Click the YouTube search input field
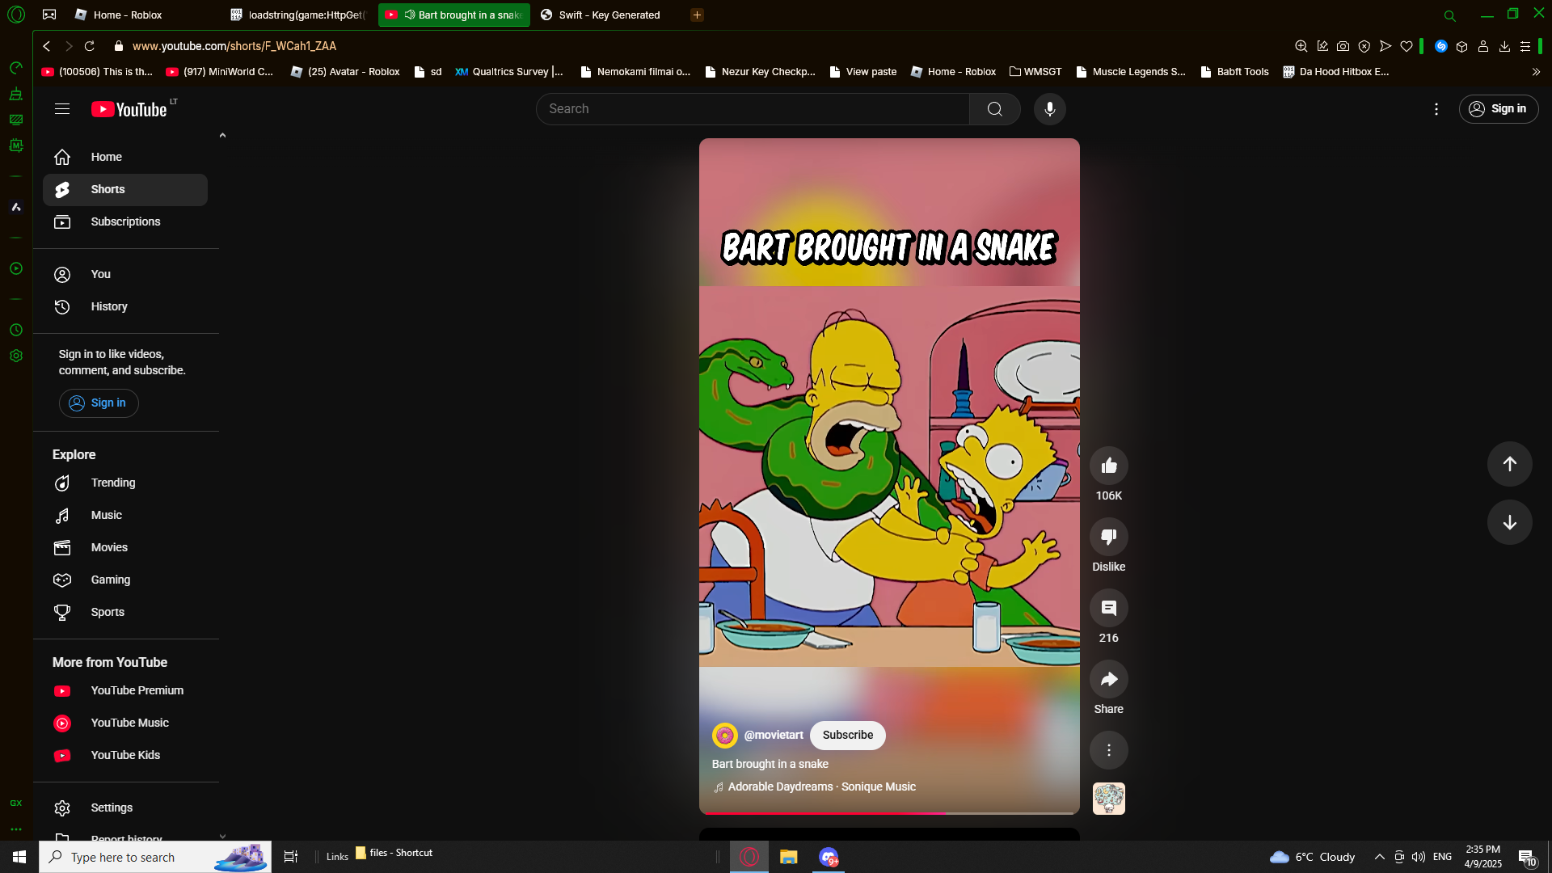Screen dimensions: 1552x873 pyautogui.click(x=753, y=109)
